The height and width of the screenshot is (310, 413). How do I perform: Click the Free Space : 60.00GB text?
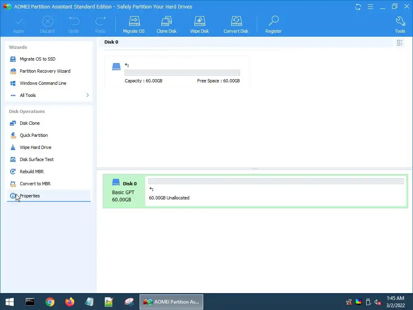pos(218,81)
